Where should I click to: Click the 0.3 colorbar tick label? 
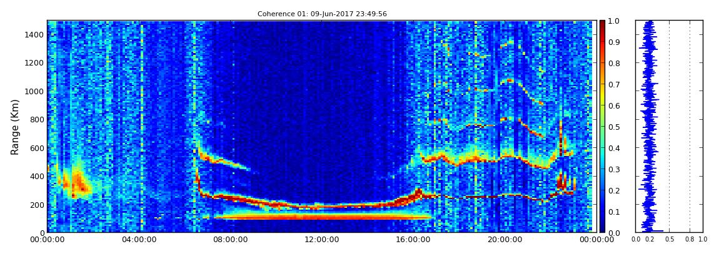615,169
